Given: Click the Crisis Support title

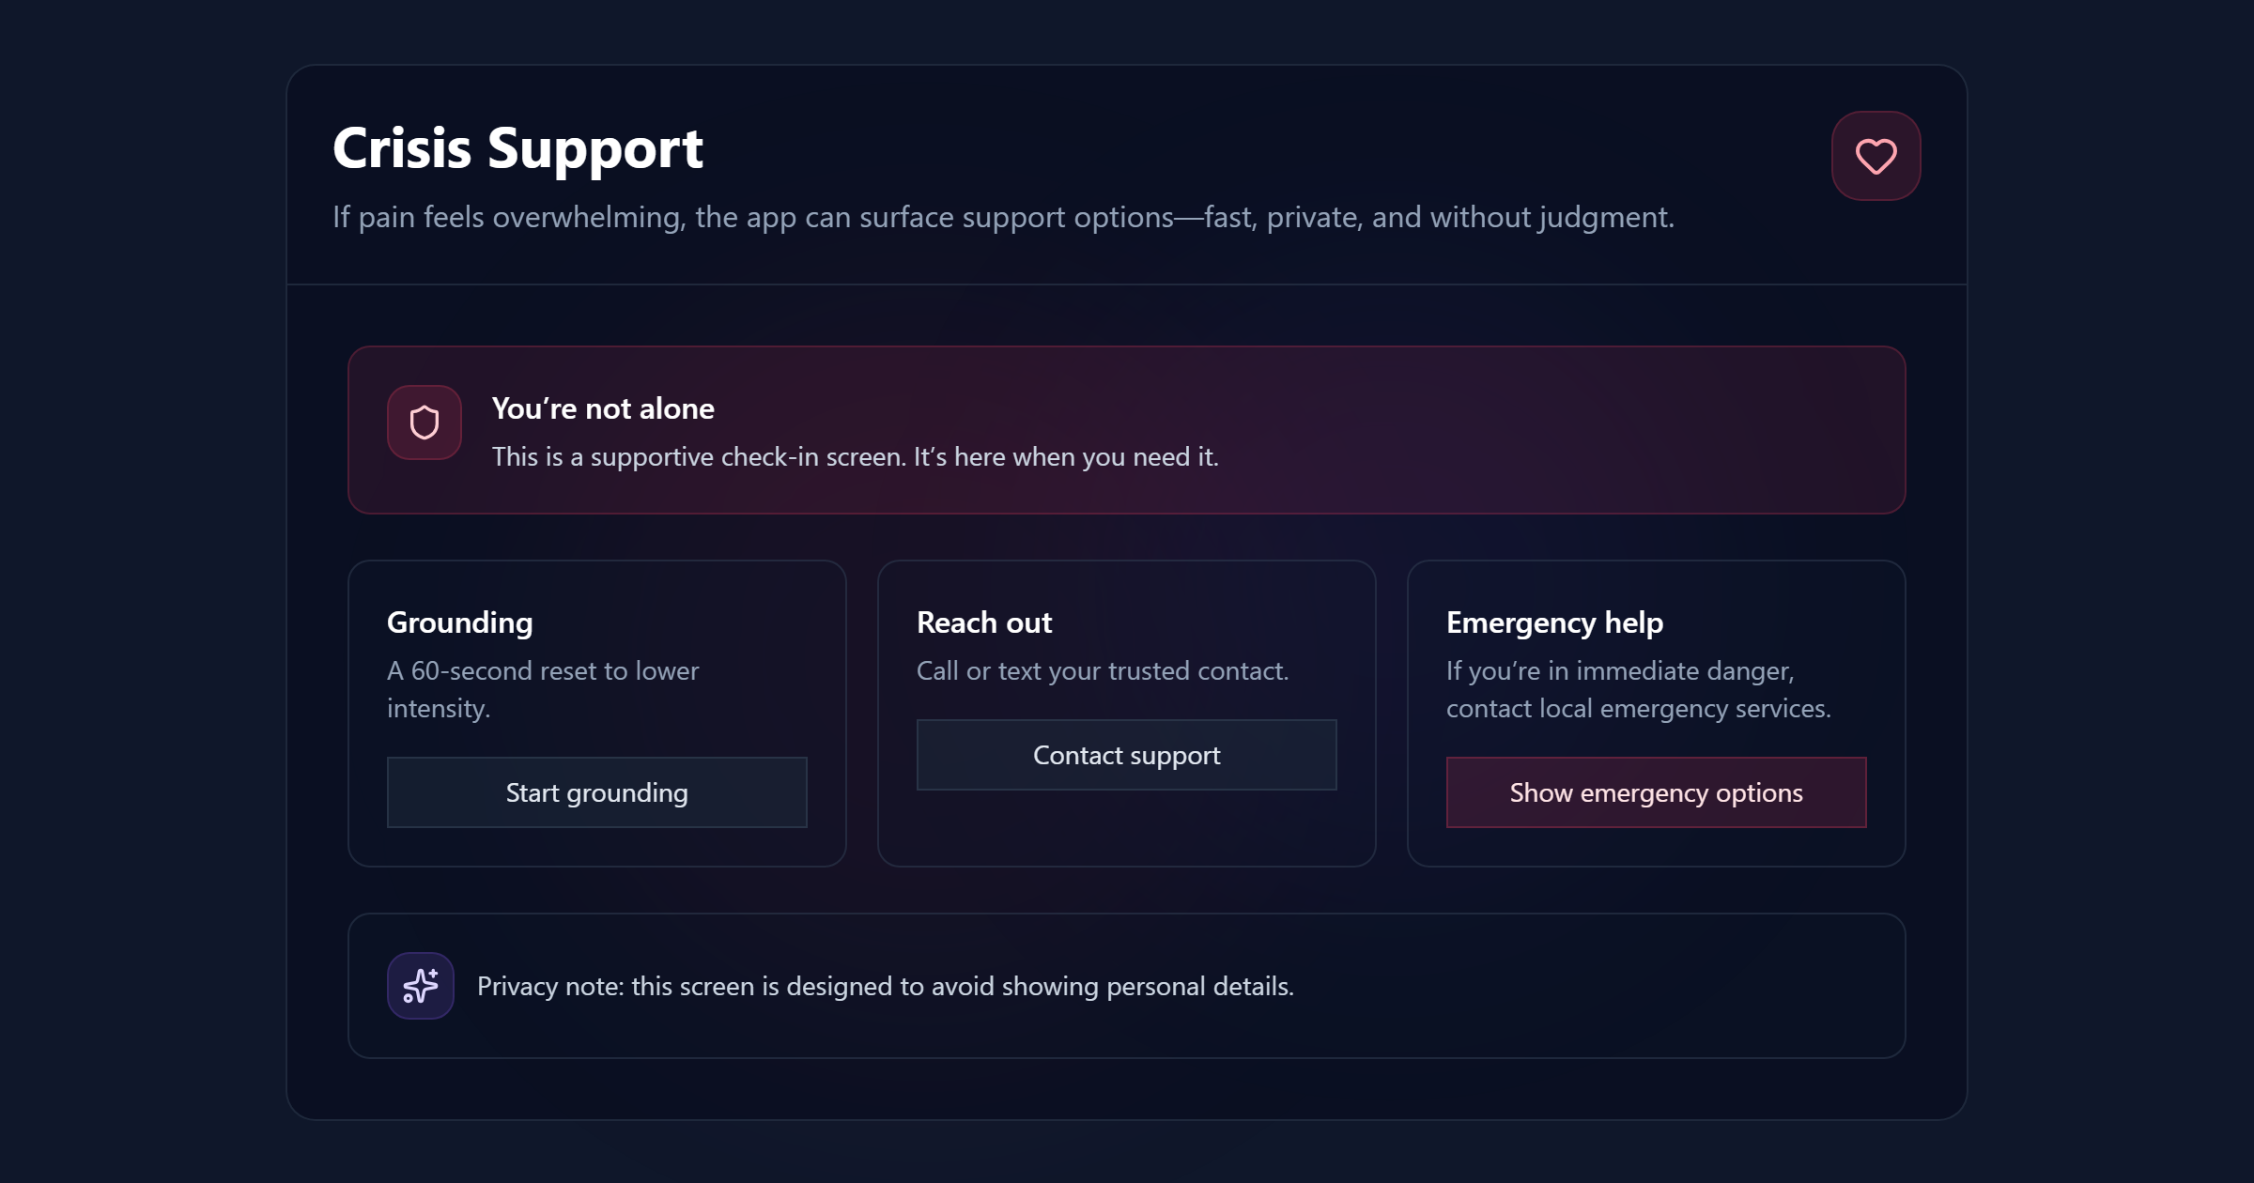Looking at the screenshot, I should pos(517,148).
